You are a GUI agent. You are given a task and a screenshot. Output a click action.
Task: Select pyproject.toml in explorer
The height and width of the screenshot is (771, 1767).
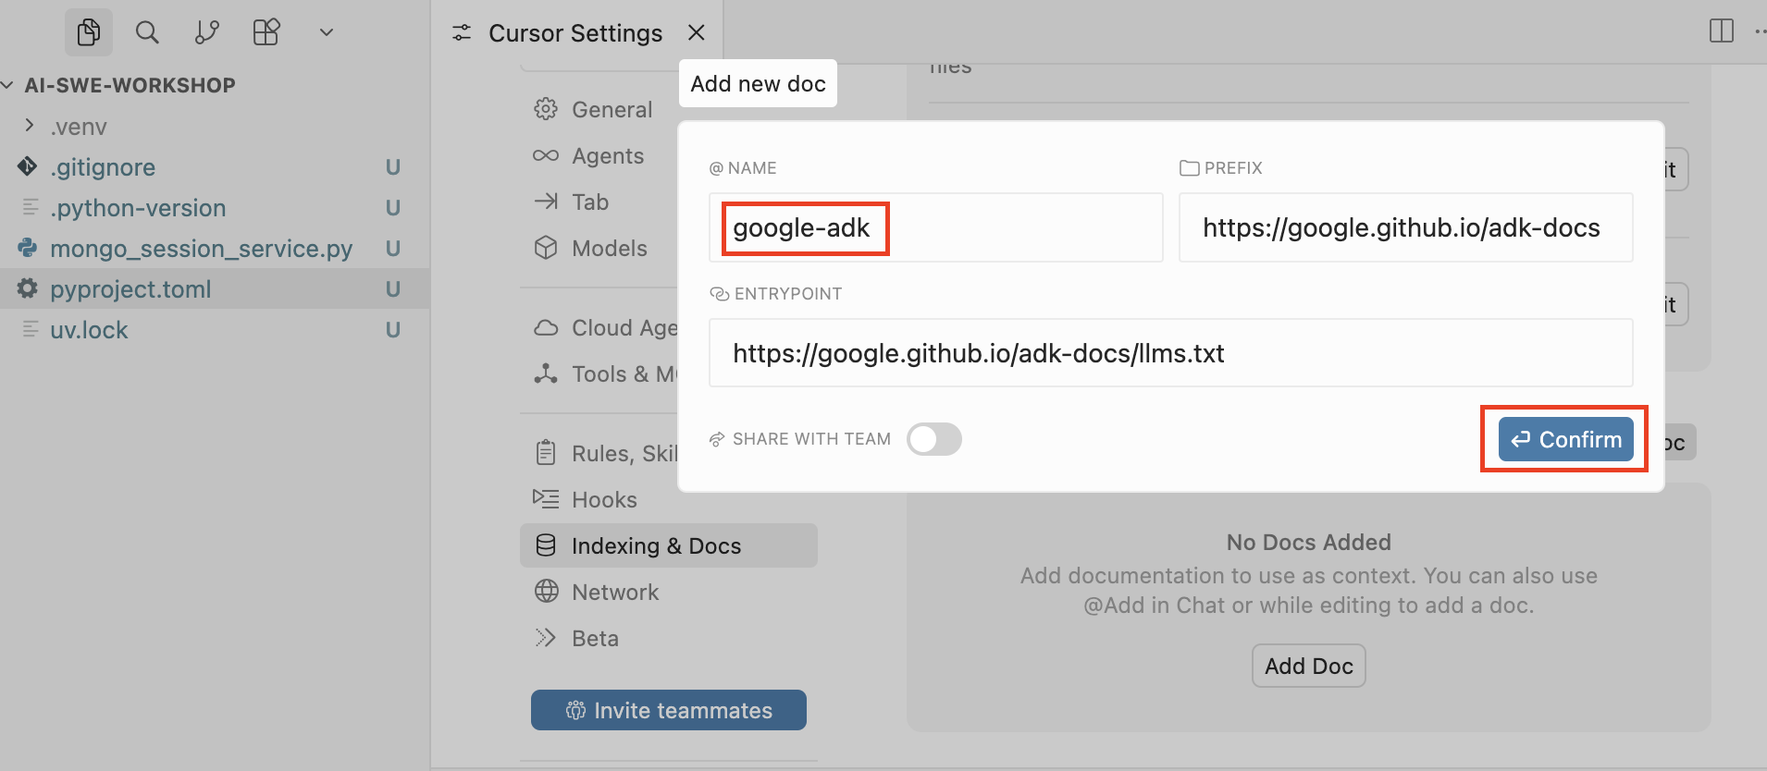[215, 289]
